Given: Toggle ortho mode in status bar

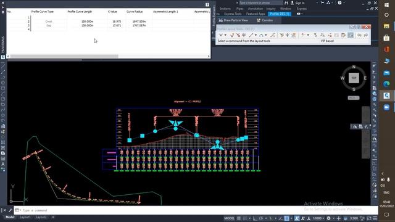Looking at the screenshot, I should tap(255, 218).
